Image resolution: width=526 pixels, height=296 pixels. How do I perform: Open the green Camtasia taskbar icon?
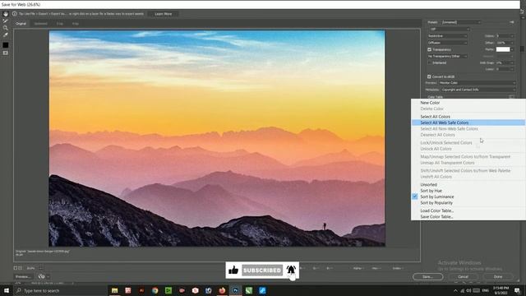[168, 290]
